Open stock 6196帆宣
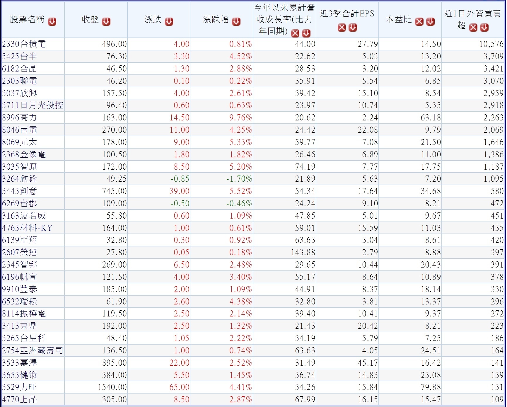 [20, 277]
